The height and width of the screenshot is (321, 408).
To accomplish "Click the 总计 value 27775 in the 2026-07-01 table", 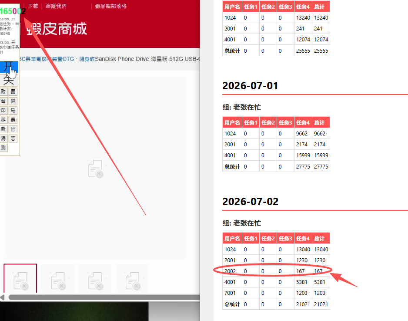I will coord(321,167).
